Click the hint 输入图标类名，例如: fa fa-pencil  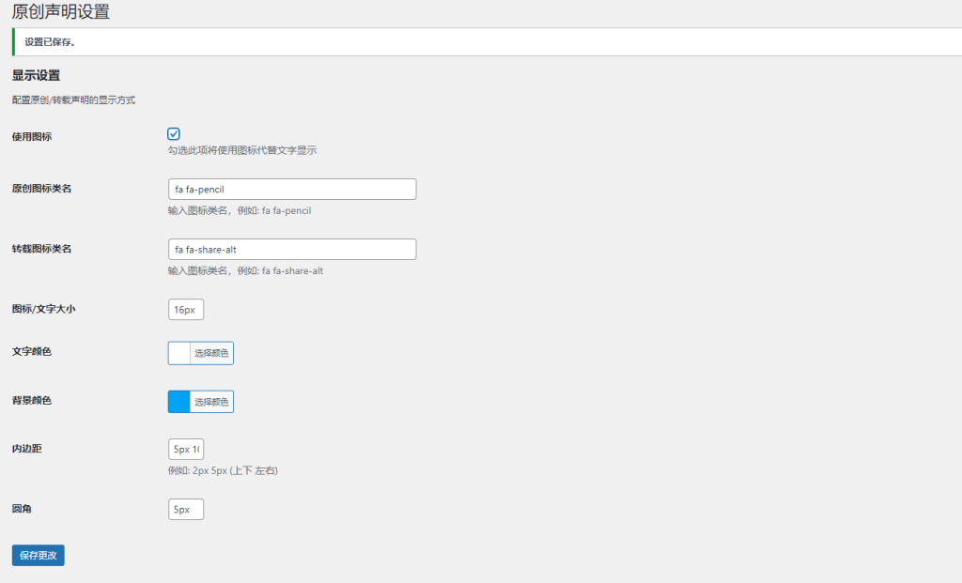[x=240, y=210]
